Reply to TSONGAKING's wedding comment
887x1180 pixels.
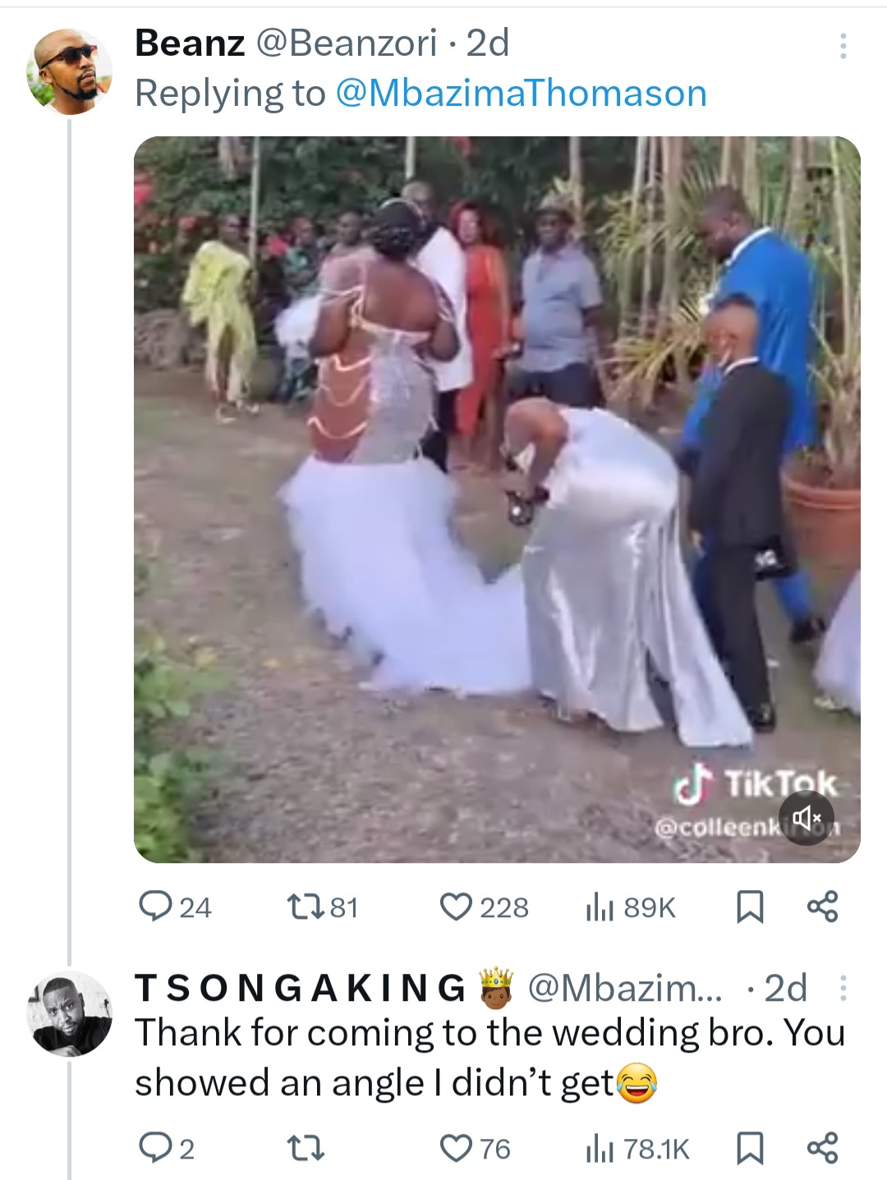[154, 1148]
